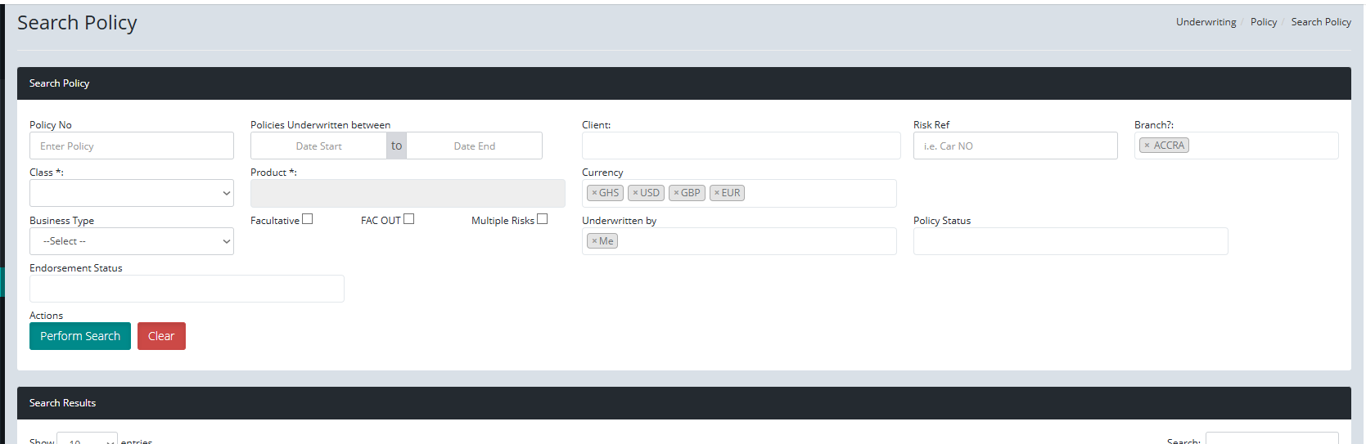
Task: Go to Underwriting breadcrumb
Action: (x=1206, y=22)
